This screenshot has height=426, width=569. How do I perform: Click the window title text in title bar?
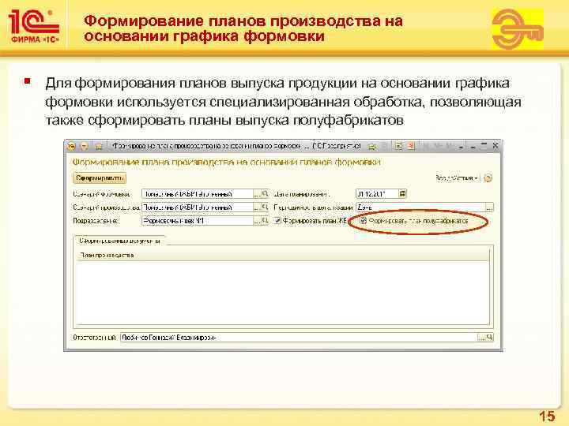click(x=236, y=146)
